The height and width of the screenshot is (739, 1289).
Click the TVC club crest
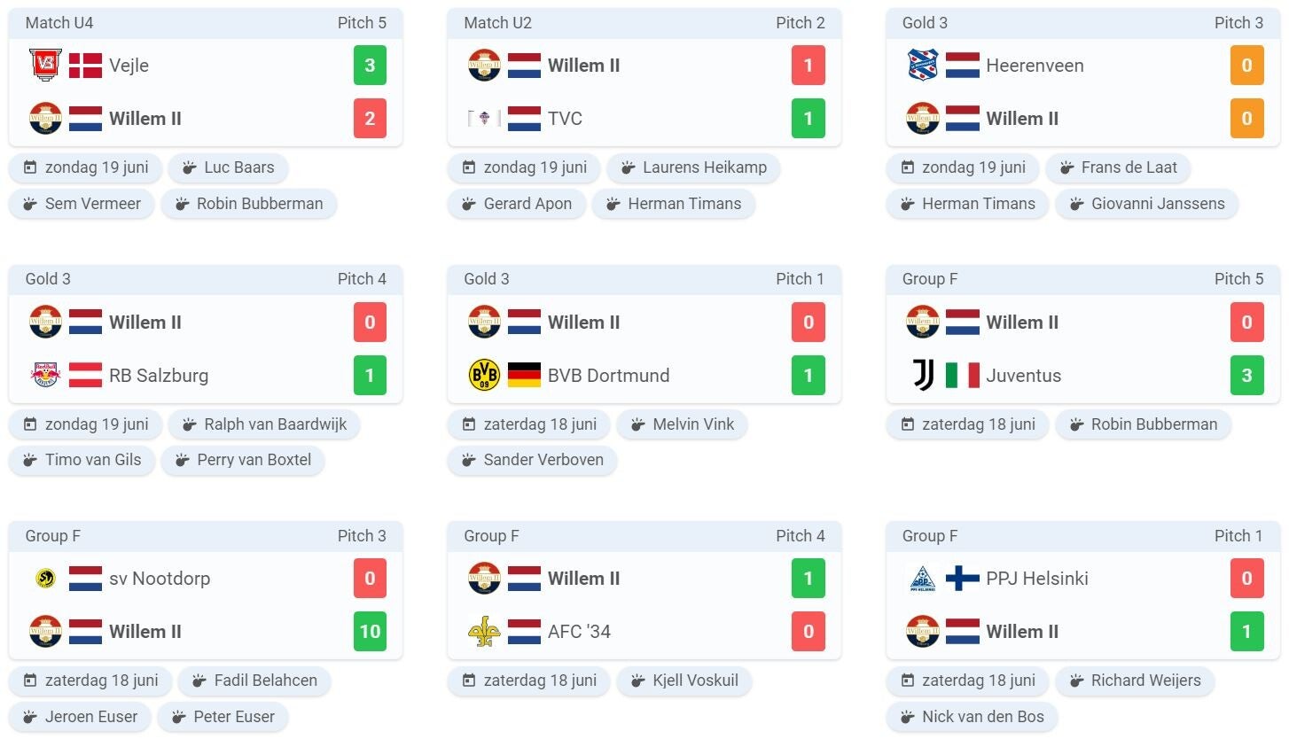[484, 119]
